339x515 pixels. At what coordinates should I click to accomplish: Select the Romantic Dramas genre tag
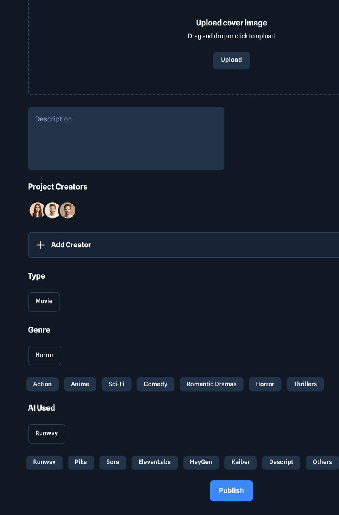pos(211,384)
